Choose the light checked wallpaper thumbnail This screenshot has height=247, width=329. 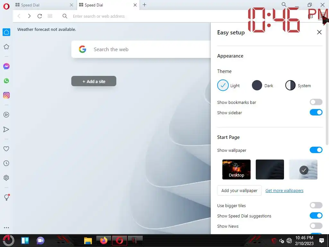303,169
